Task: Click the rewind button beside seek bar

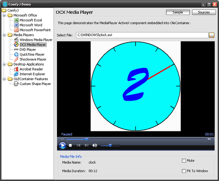Action: click(63, 139)
